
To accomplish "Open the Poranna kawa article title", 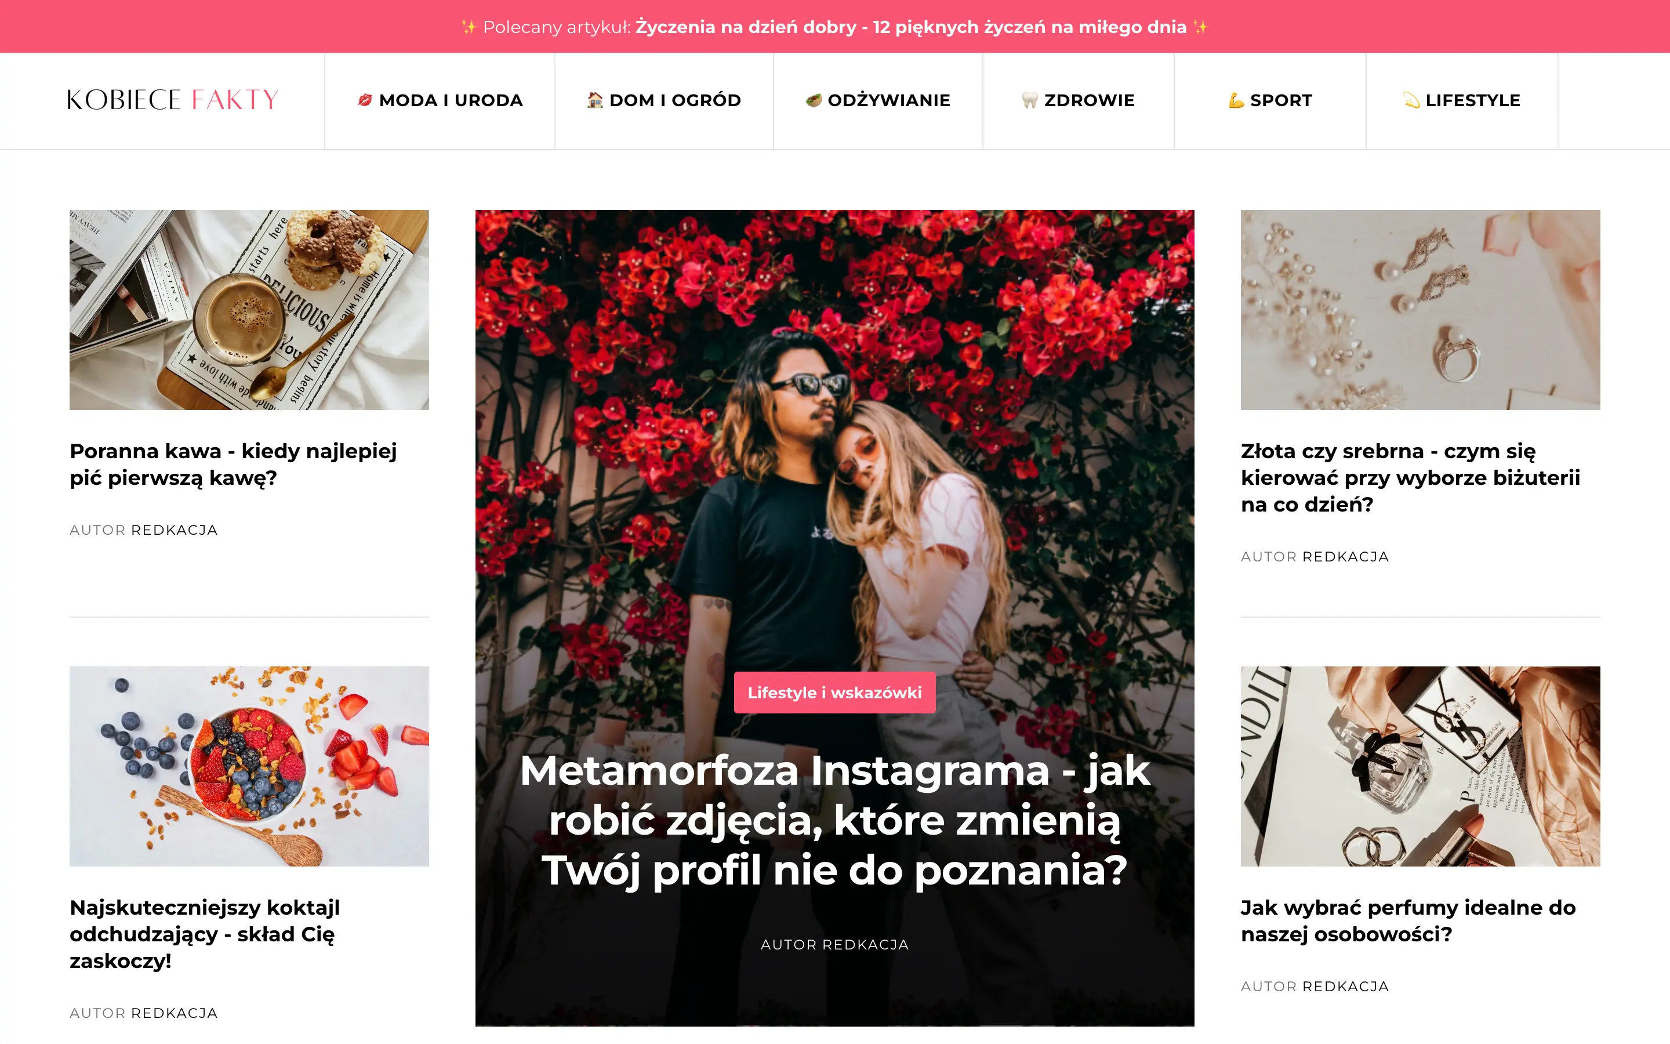I will tap(233, 464).
